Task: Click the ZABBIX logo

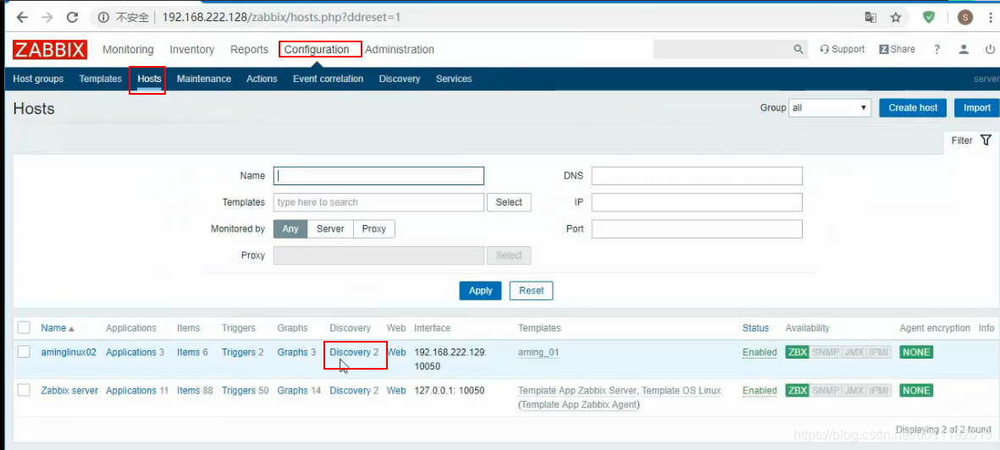Action: [x=50, y=50]
